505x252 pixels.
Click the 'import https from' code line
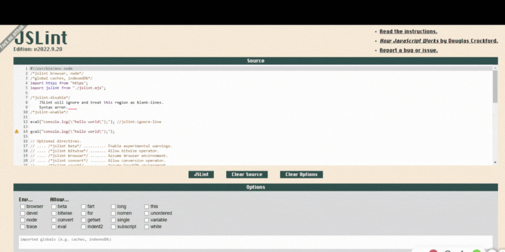[59, 83]
